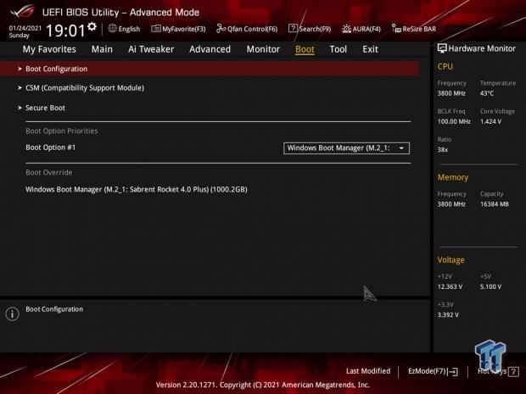
Task: Click +5V reading 5.100 V
Action: pos(490,286)
